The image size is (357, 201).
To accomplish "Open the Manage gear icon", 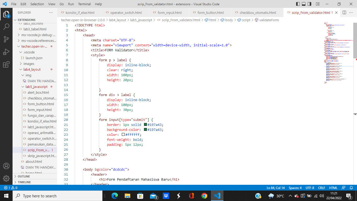I will (7, 178).
